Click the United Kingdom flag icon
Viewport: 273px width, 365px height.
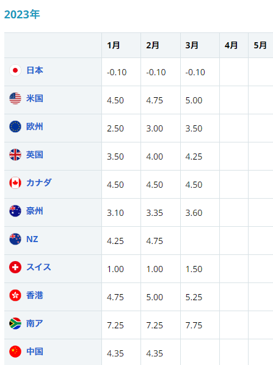click(x=15, y=155)
